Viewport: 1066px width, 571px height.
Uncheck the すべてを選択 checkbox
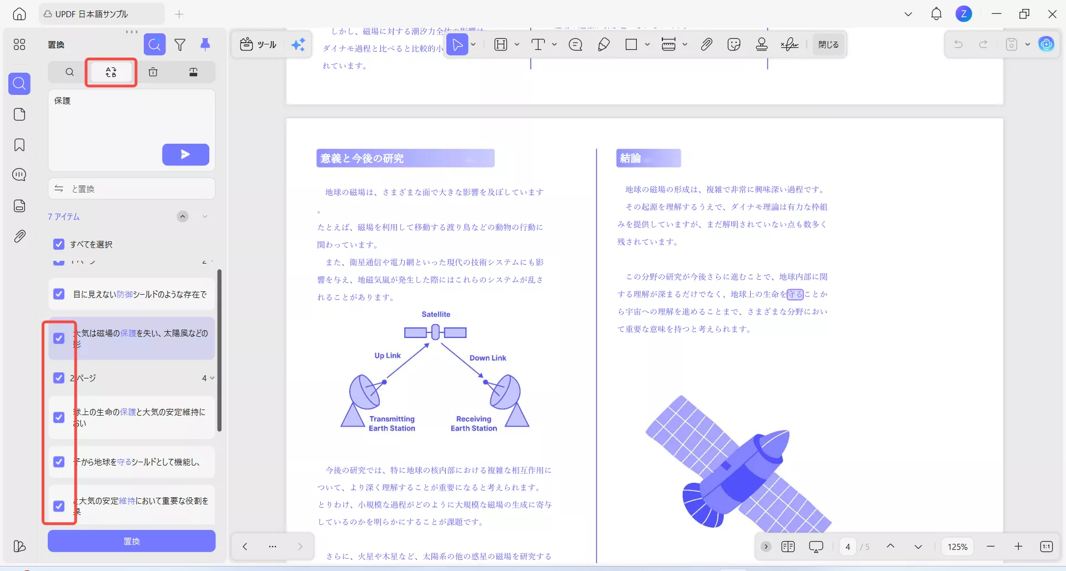(59, 244)
